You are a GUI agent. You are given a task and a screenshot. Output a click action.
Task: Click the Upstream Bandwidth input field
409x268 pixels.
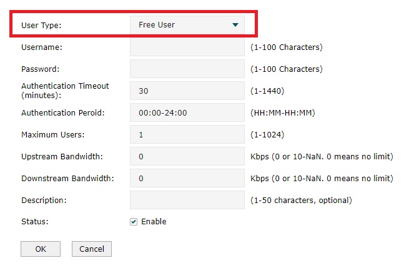pyautogui.click(x=187, y=156)
